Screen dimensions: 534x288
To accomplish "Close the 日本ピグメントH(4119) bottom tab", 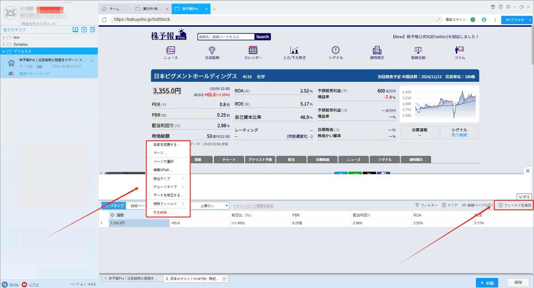I will [x=224, y=279].
